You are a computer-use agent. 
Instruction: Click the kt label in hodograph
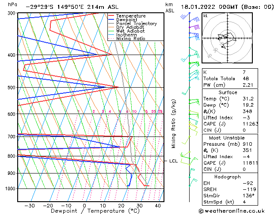206,16
